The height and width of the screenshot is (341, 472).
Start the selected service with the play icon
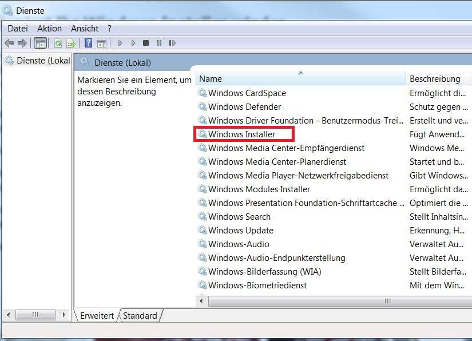120,43
